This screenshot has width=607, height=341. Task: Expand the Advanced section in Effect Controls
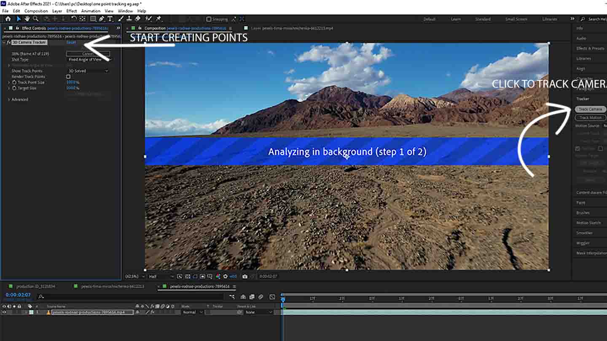(20, 99)
